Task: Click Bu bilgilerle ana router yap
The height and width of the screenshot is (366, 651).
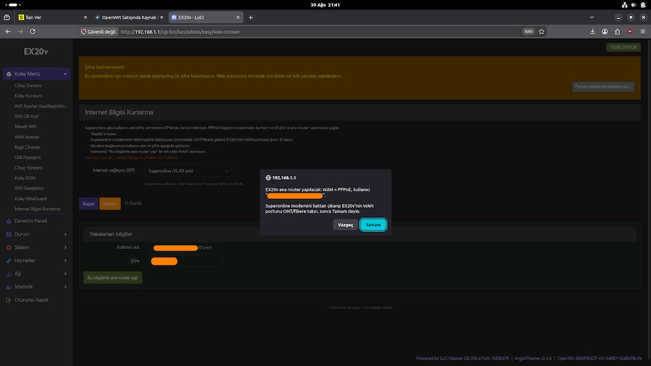Action: click(x=113, y=278)
